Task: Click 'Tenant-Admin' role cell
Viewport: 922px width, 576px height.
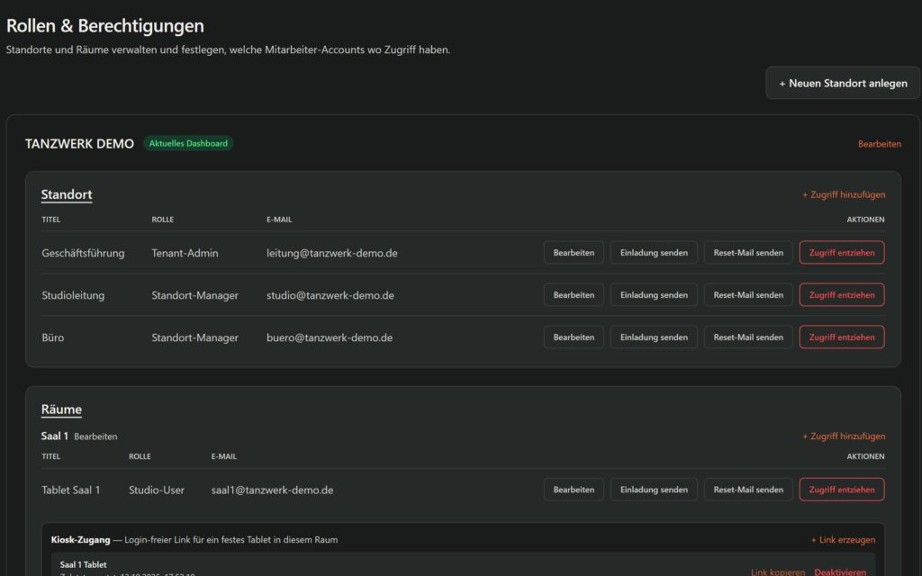Action: 185,253
